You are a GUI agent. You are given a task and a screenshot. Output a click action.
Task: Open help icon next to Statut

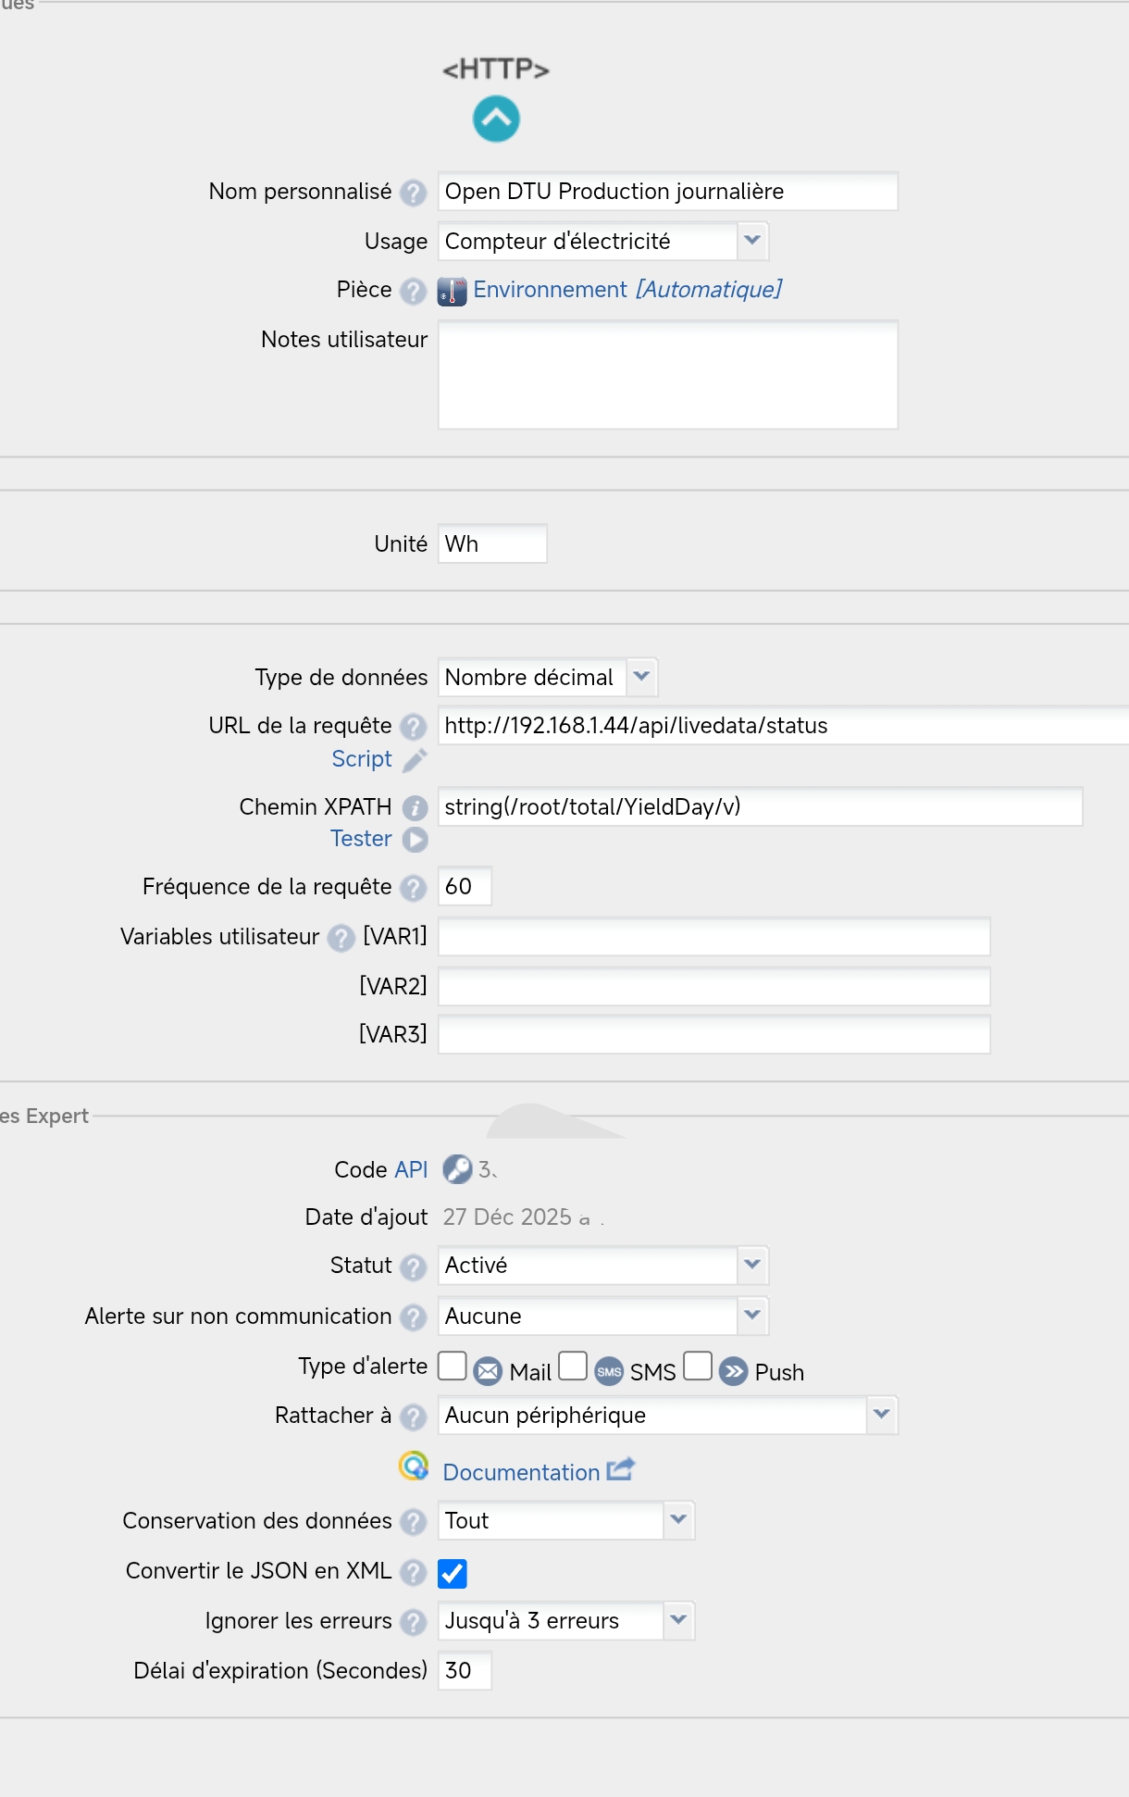tap(413, 1267)
